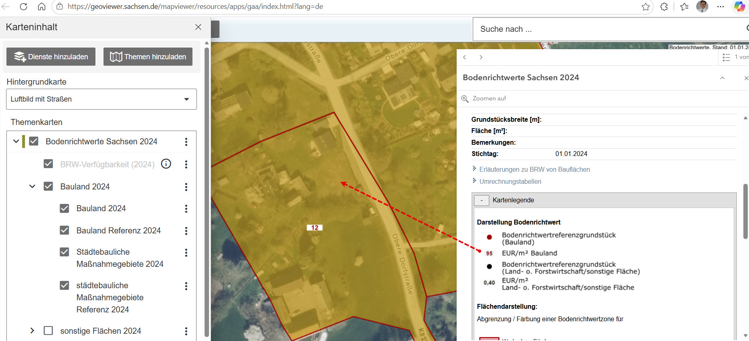This screenshot has height=341, width=749.
Task: Click the red Bodenrichtwertreferenzgrundstück legend dot
Action: tap(489, 237)
